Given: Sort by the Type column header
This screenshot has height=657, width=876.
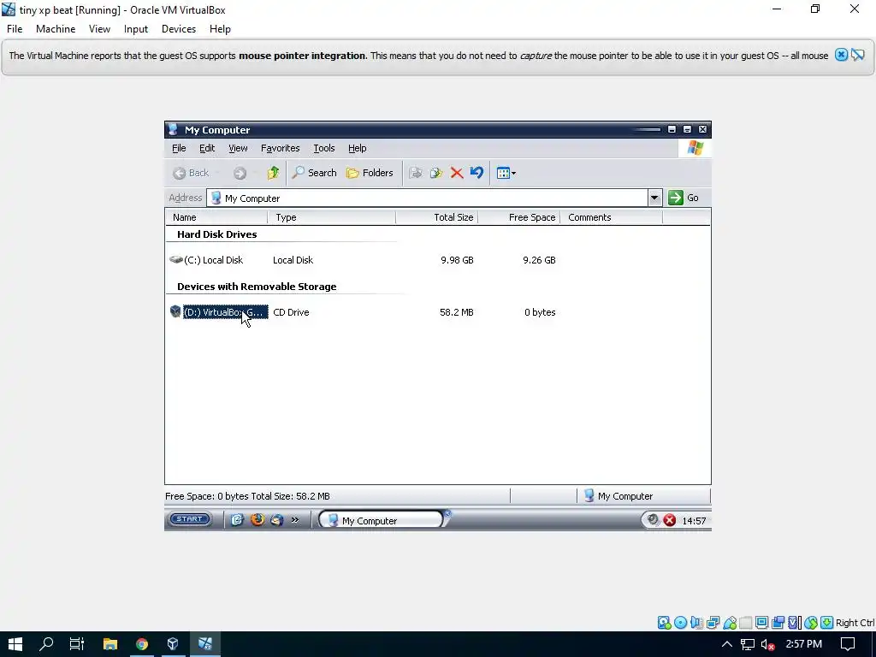Looking at the screenshot, I should (x=332, y=217).
